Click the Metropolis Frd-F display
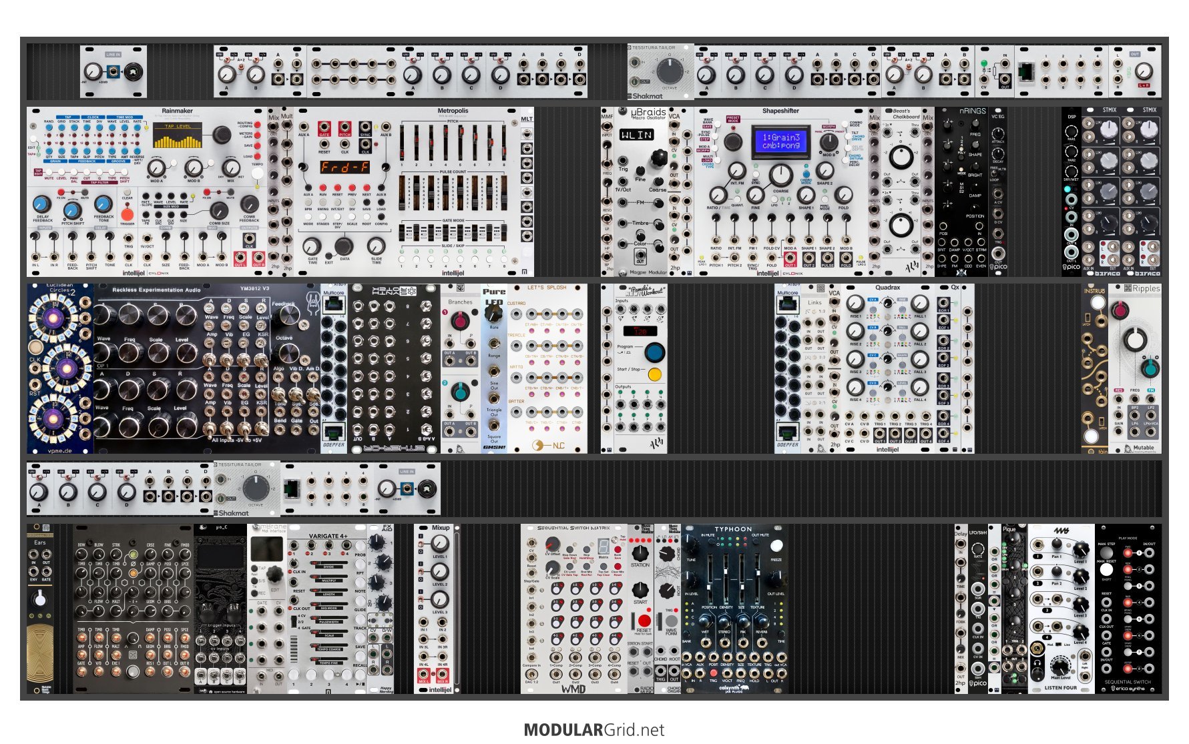The width and height of the screenshot is (1189, 744). (x=345, y=167)
